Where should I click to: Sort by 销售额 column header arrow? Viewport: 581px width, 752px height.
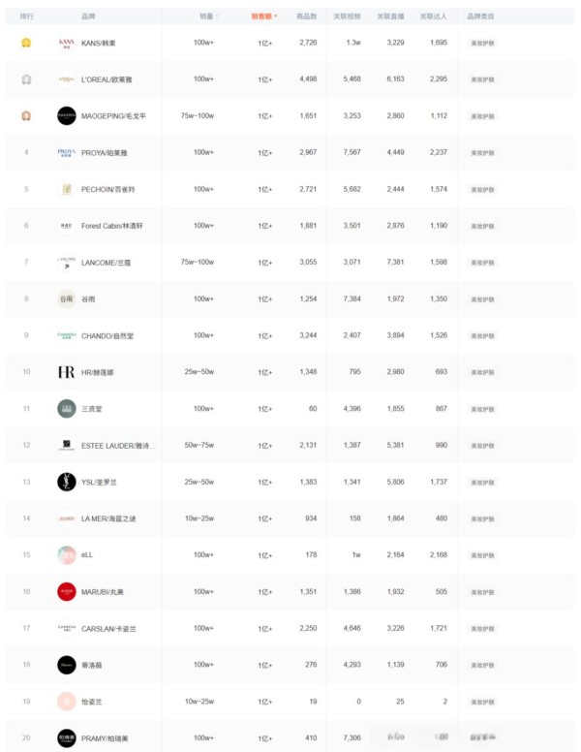point(275,16)
